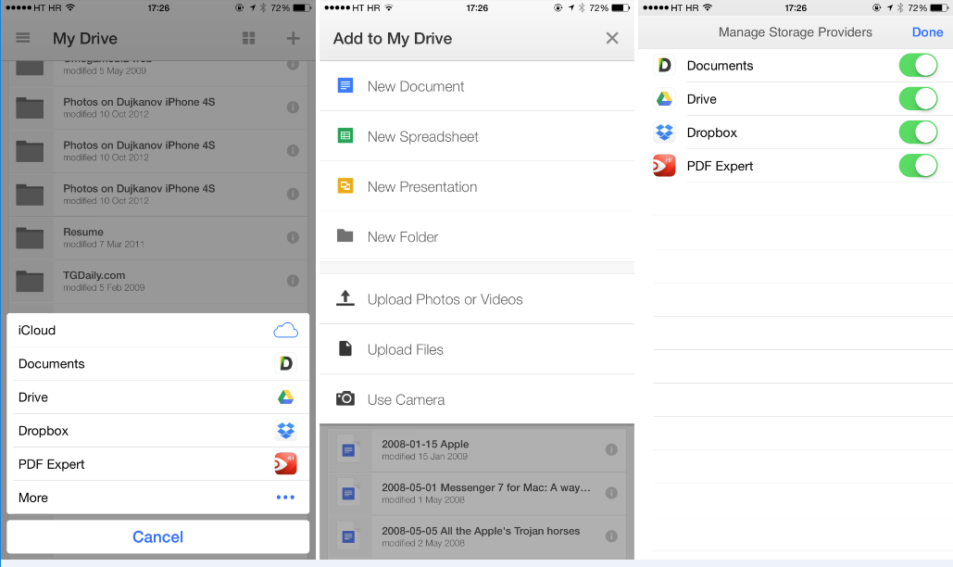Viewport: 953px width, 567px height.
Task: Tap the iCloud cloud icon
Action: (x=285, y=330)
